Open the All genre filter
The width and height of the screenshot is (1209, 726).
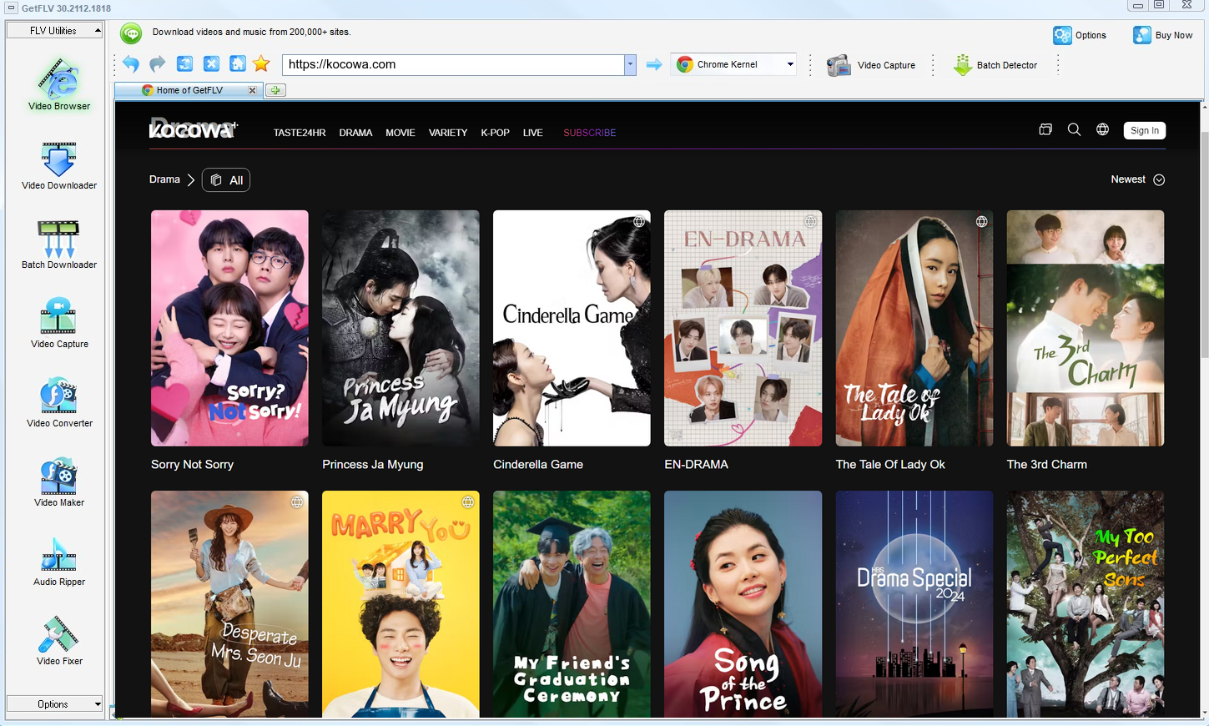tap(226, 180)
